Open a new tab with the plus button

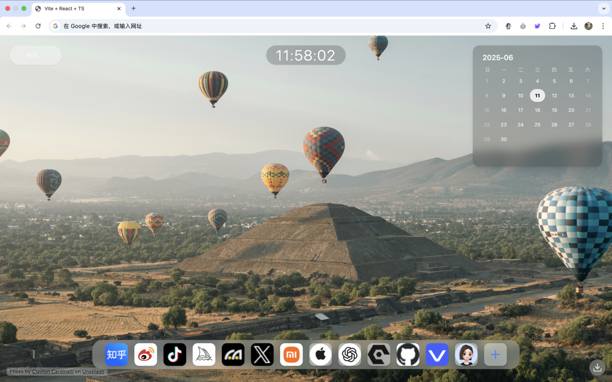coord(133,9)
